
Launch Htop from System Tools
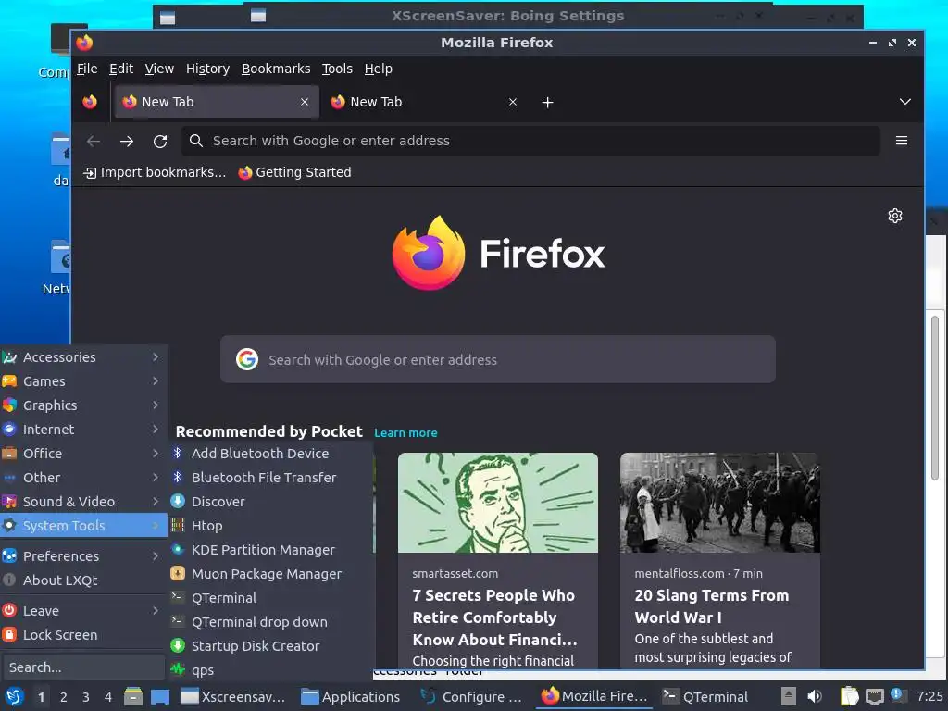(x=271, y=526)
